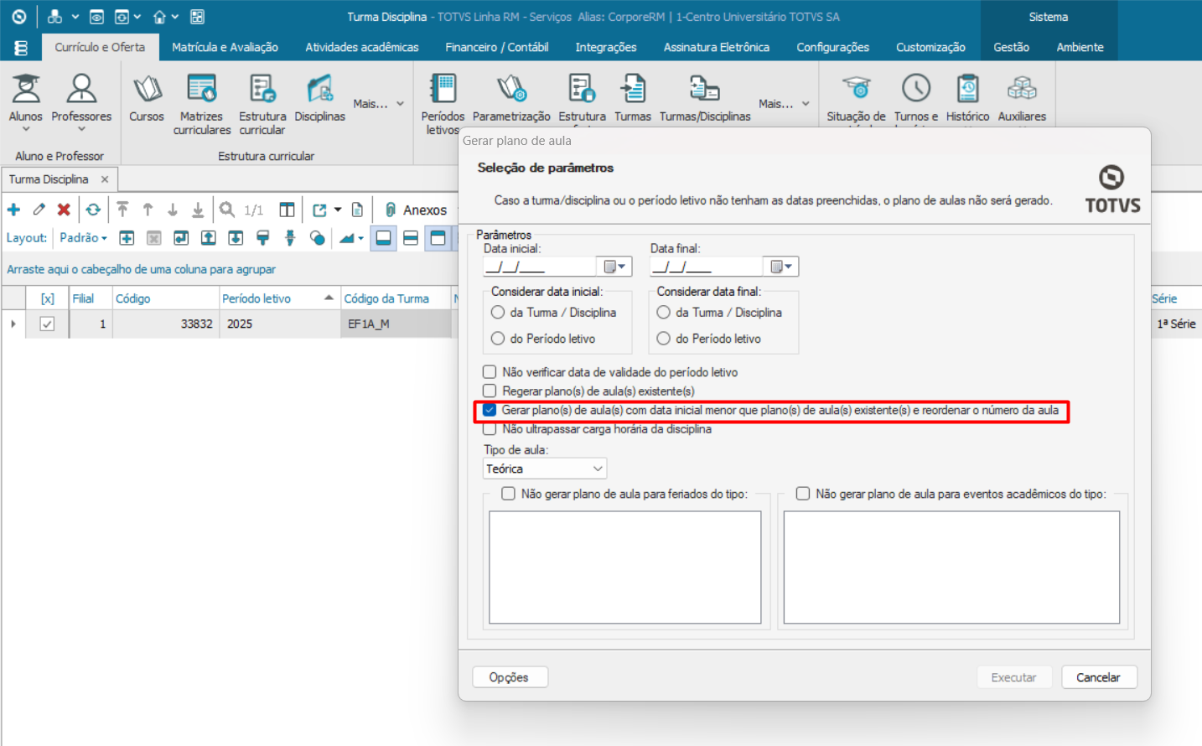
Task: Select 'do Período letivo' for data final
Action: point(664,339)
